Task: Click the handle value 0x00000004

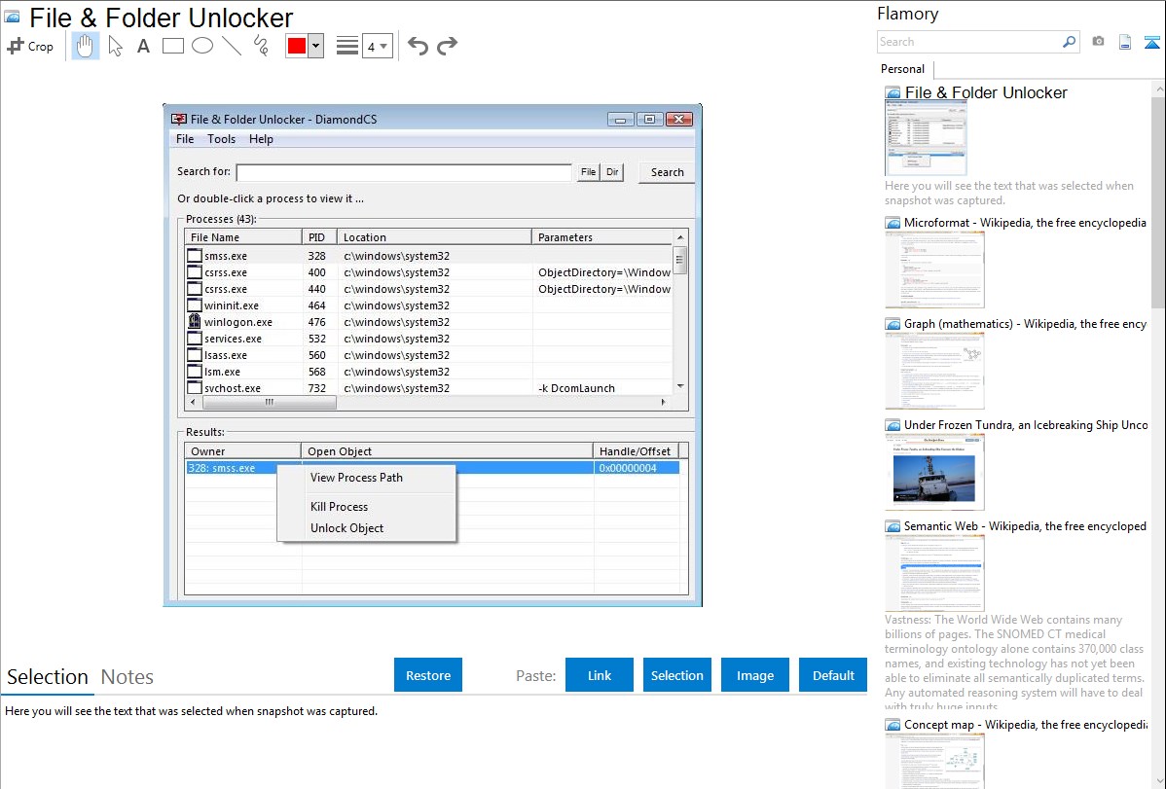Action: 628,468
